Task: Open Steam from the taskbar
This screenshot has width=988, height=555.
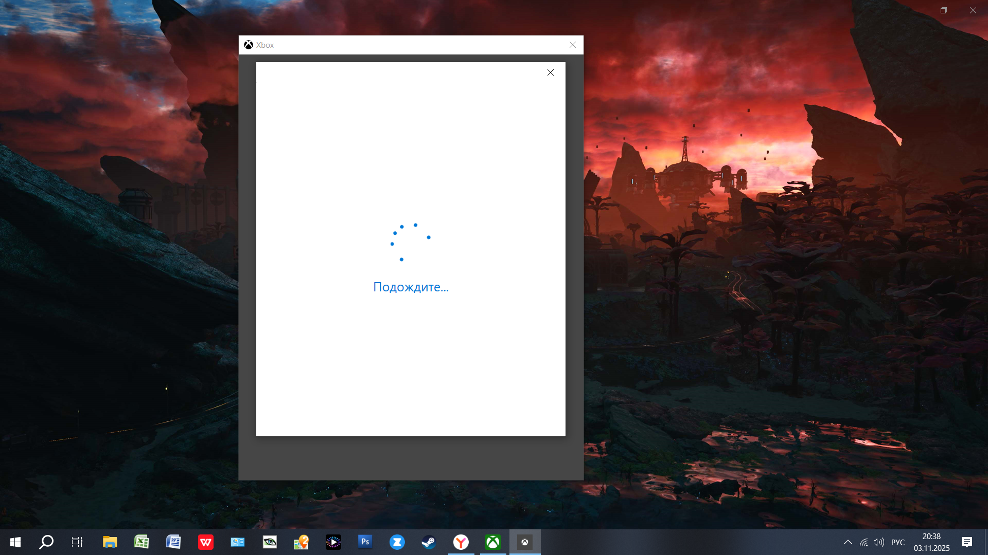Action: (429, 542)
